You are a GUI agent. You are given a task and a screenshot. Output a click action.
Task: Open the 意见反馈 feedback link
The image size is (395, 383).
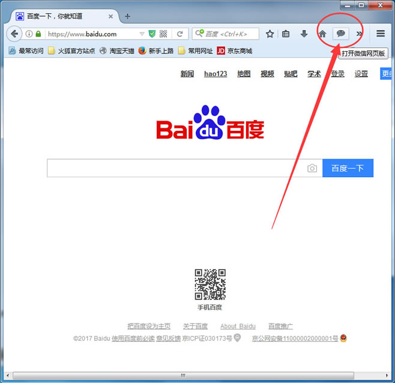pos(168,339)
